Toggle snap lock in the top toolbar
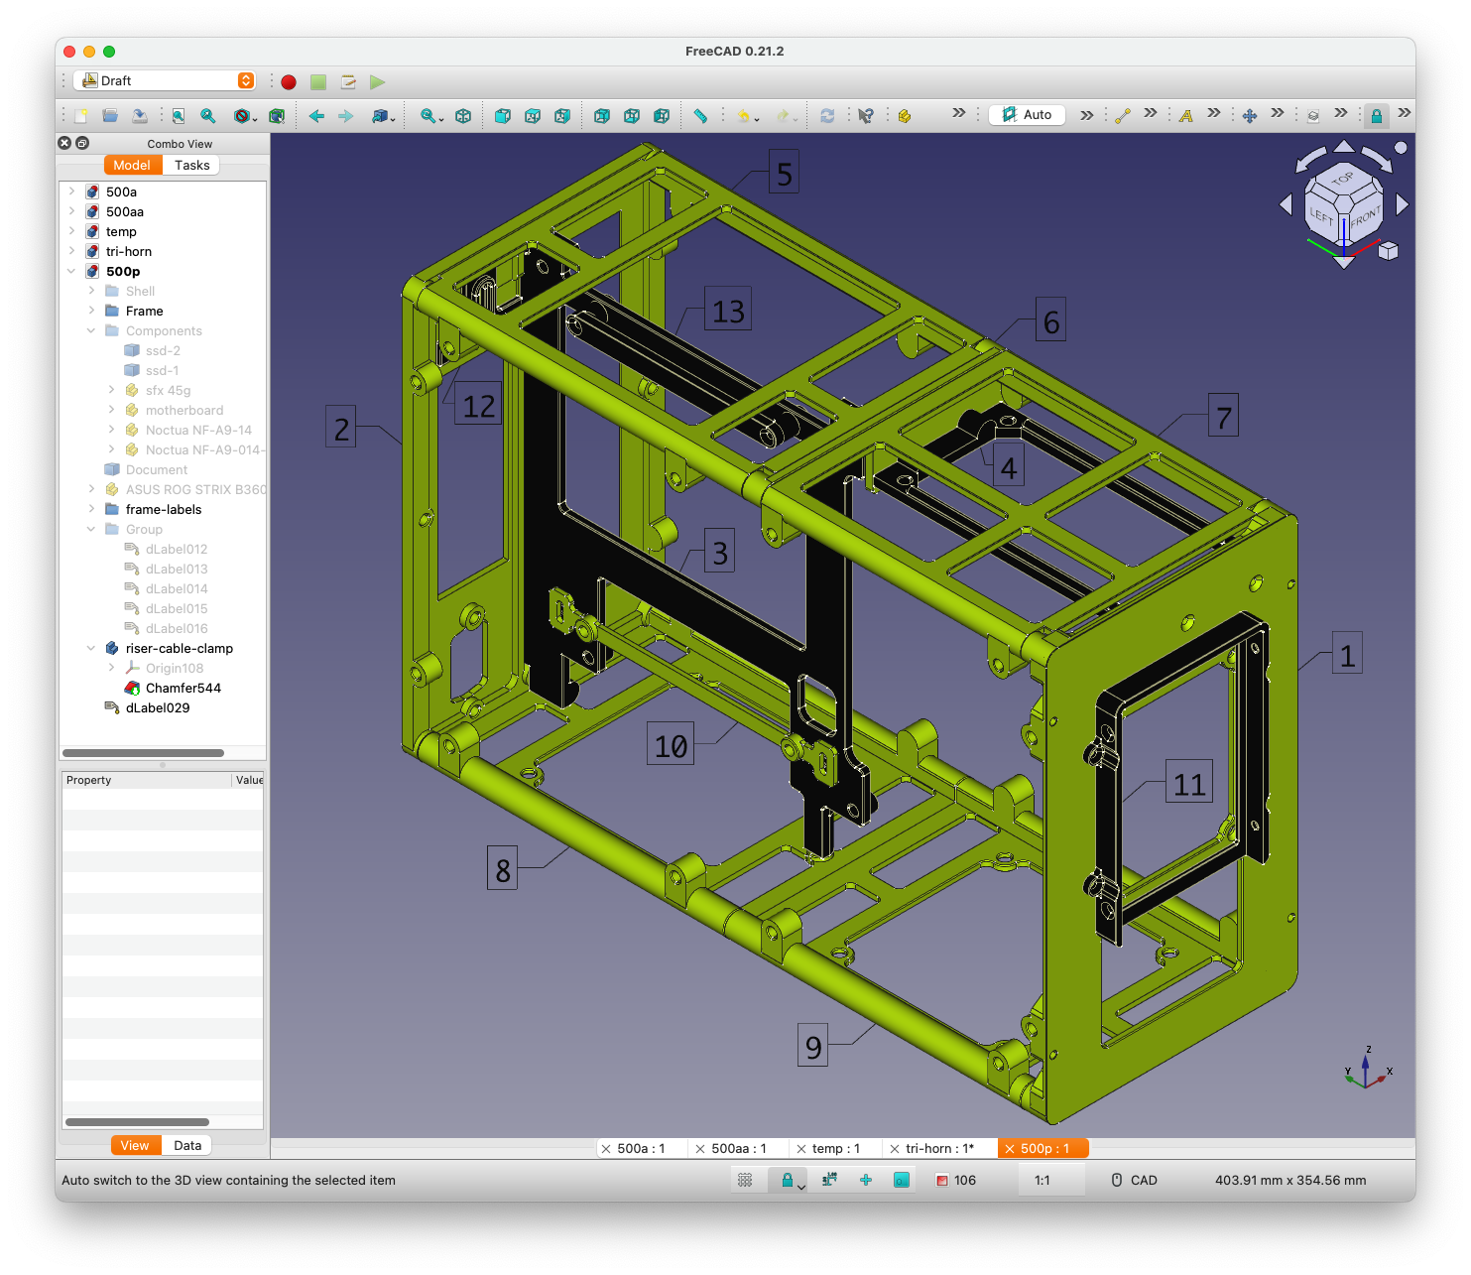This screenshot has height=1275, width=1471. pyautogui.click(x=1377, y=116)
